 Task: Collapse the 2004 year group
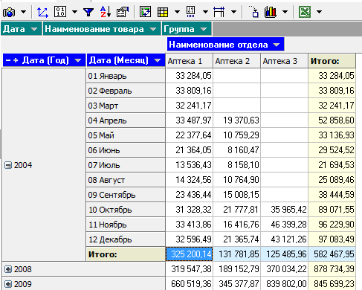click(x=8, y=165)
